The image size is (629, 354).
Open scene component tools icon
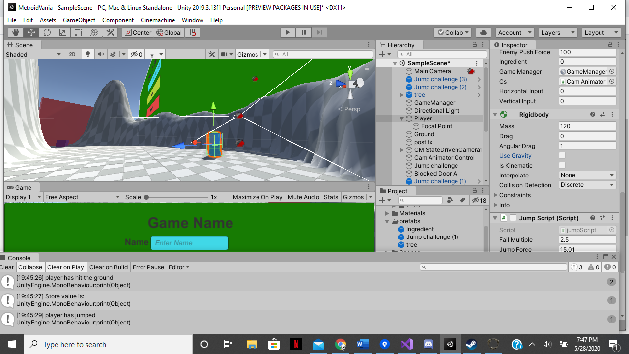[212, 54]
